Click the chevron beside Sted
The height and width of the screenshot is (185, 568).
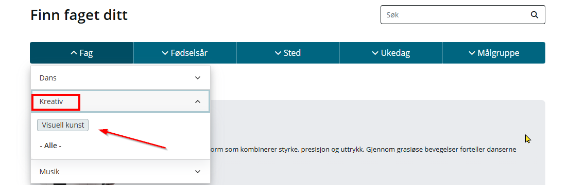(x=278, y=53)
